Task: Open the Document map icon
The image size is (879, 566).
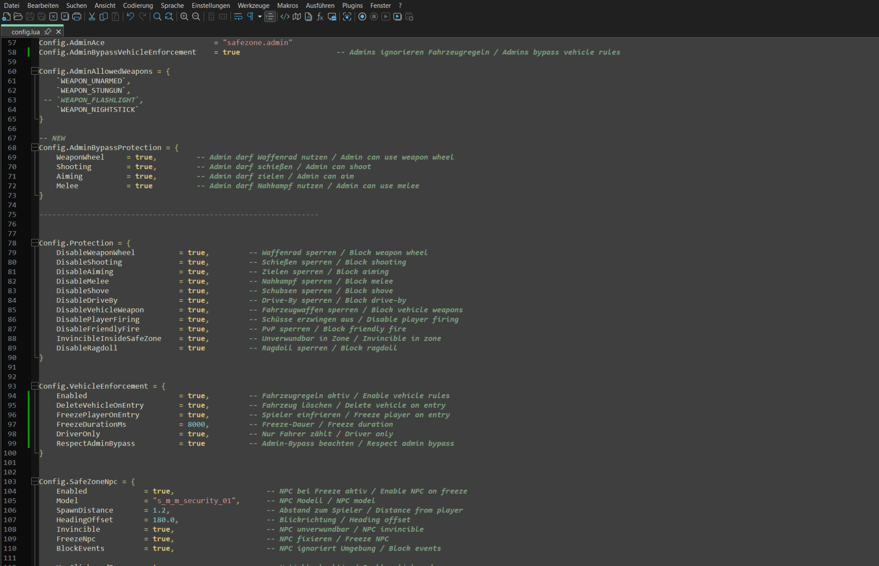Action: tap(297, 17)
